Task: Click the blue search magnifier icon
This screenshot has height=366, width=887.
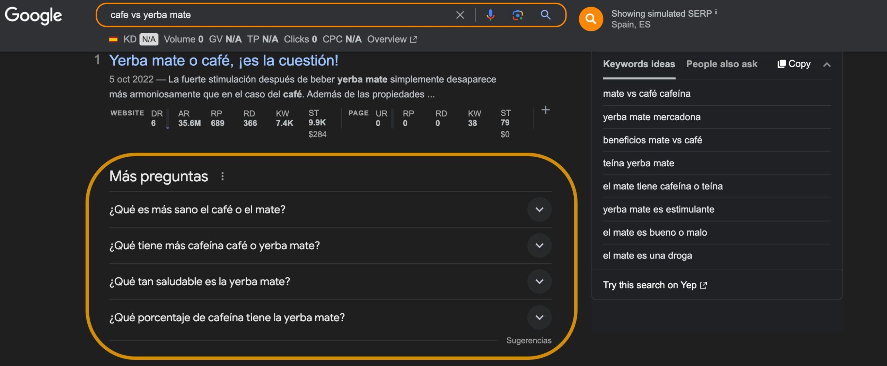Action: pyautogui.click(x=545, y=15)
